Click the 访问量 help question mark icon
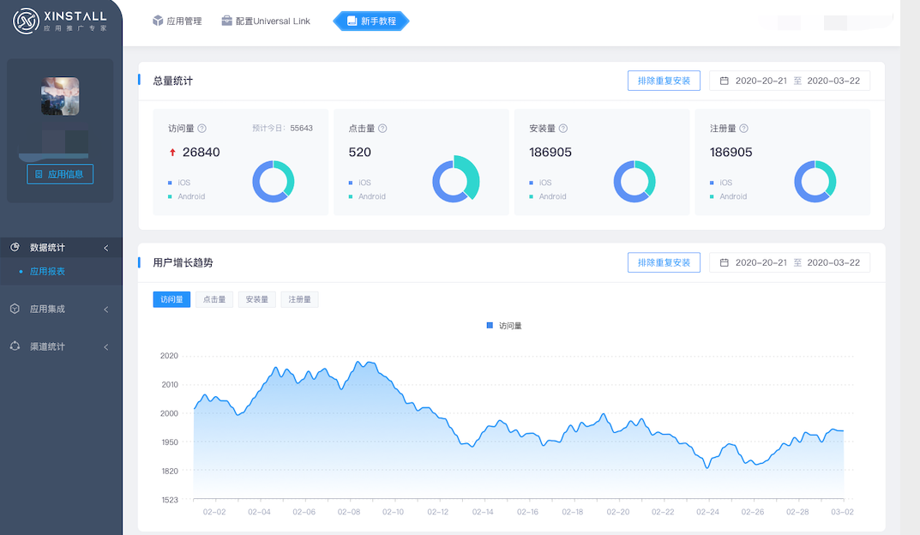 click(202, 128)
